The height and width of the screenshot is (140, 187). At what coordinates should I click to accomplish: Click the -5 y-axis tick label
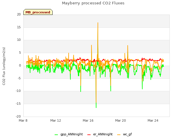click(19, 78)
